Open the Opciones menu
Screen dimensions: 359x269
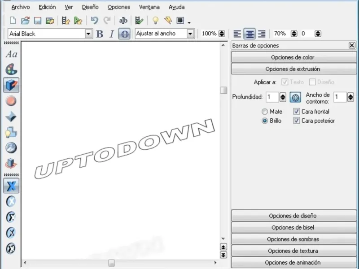coord(119,7)
